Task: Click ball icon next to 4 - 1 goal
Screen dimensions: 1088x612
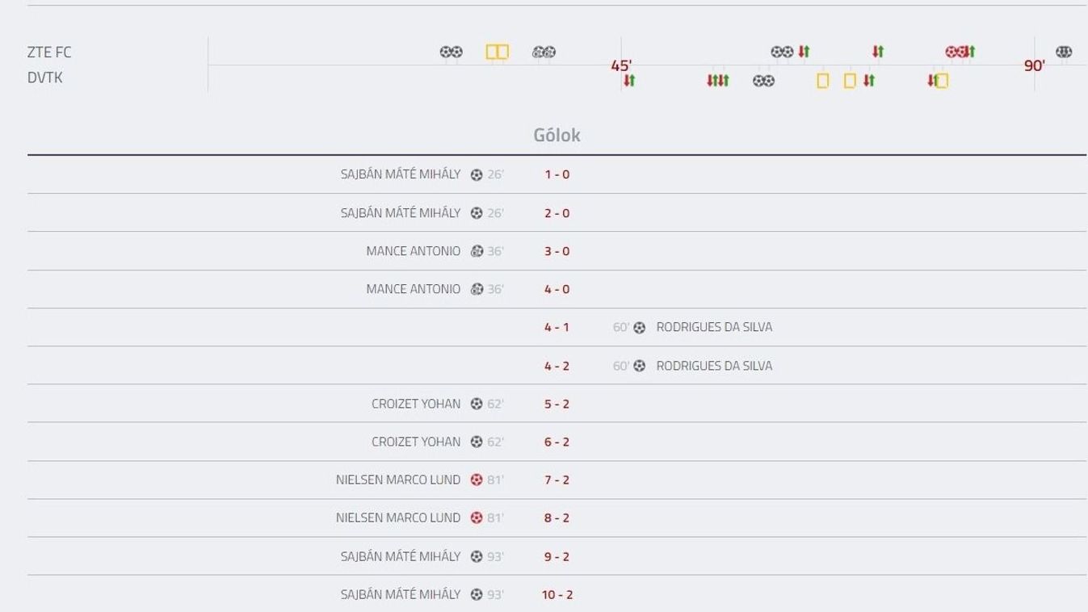Action: coord(640,328)
